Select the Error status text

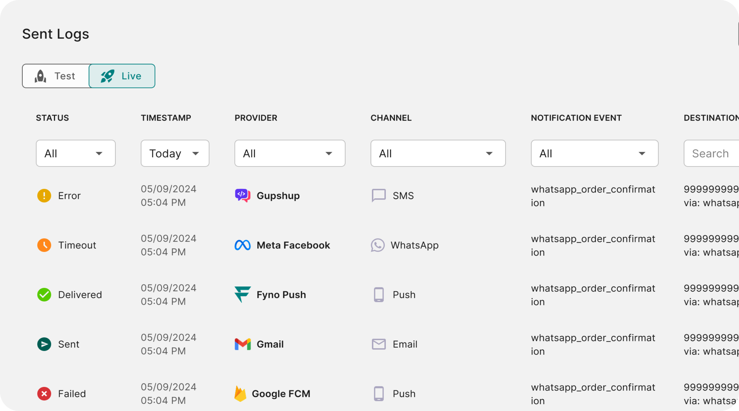coord(69,196)
